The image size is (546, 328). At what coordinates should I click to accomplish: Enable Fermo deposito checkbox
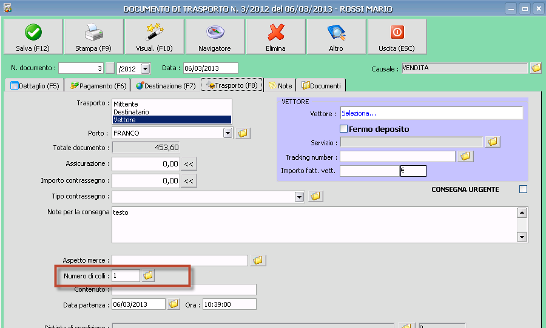click(343, 129)
